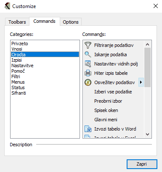Image resolution: width=162 pixels, height=172 pixels.
Task: Open the Options tab
Action: point(71,22)
